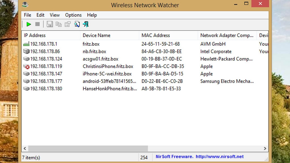This screenshot has height=163, width=290.
Task: Open the File menu
Action: [27, 15]
